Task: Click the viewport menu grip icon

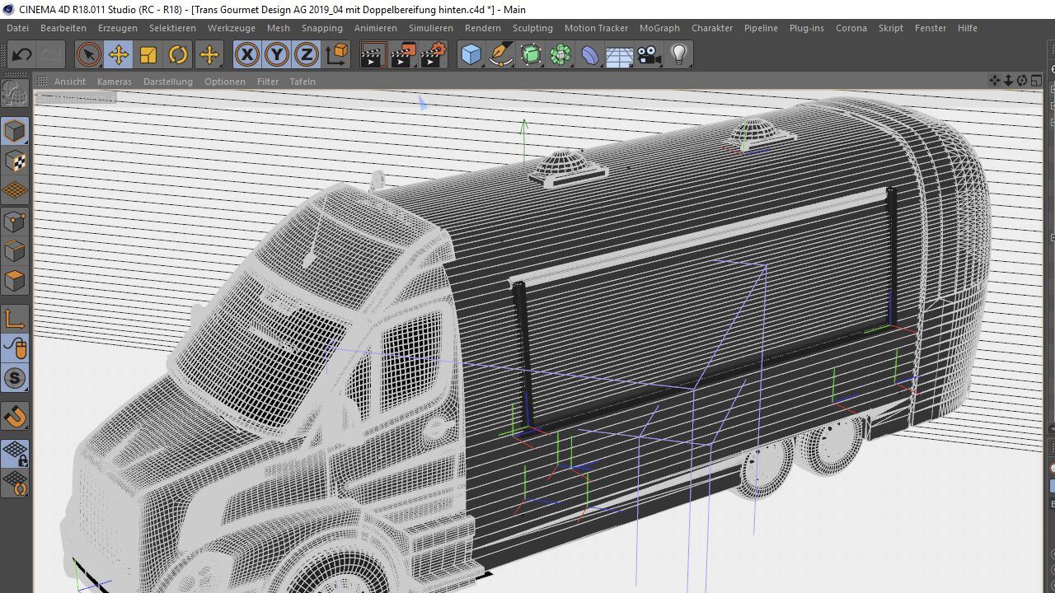Action: pyautogui.click(x=41, y=81)
